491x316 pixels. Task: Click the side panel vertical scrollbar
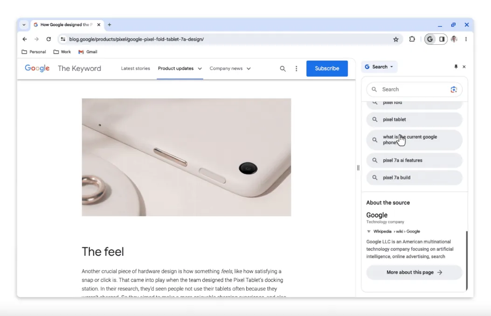pyautogui.click(x=467, y=261)
